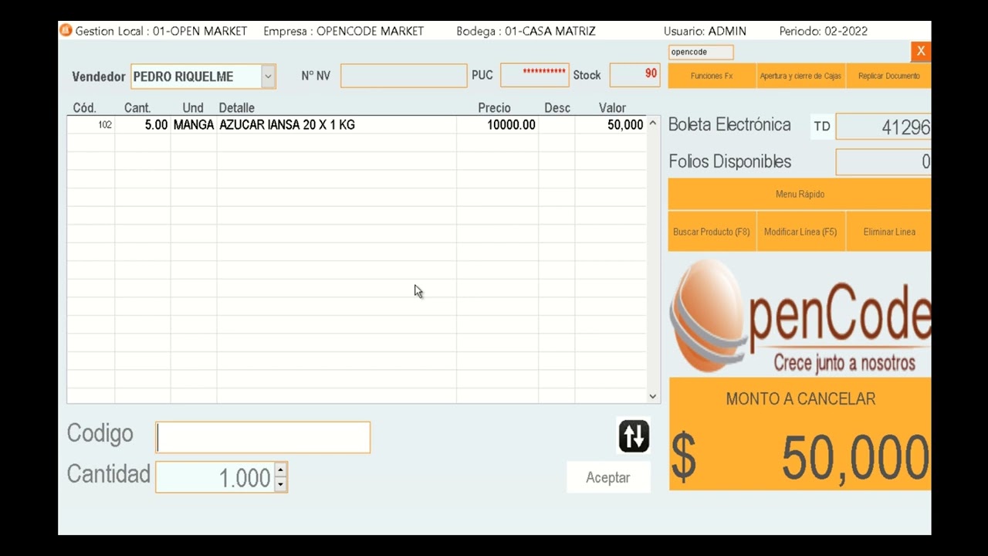Image resolution: width=988 pixels, height=556 pixels.
Task: Increase Cantidad with the up stepper arrow
Action: click(x=280, y=470)
